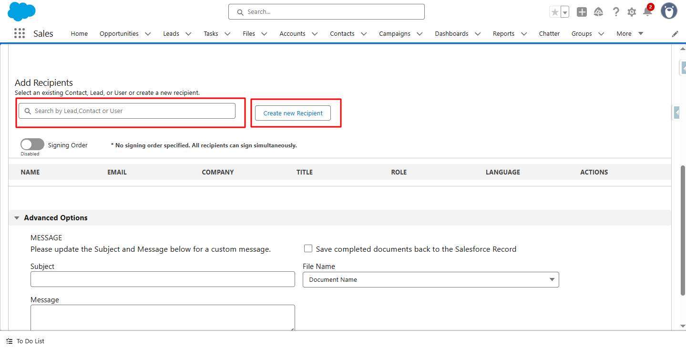Click the Search by Lead, Contact or User field
Image resolution: width=686 pixels, height=349 pixels.
point(127,111)
